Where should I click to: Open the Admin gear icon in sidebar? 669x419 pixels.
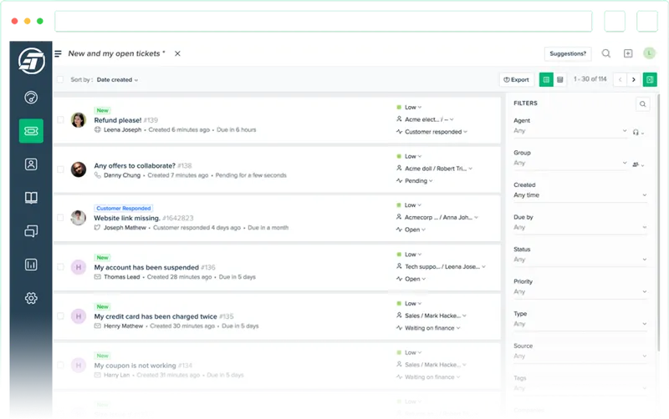click(31, 298)
